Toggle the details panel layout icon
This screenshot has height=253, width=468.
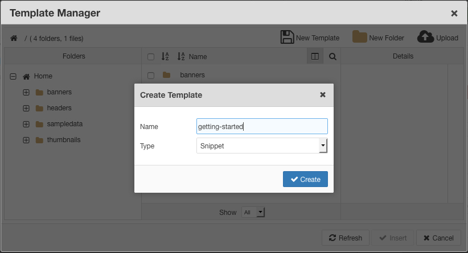coord(315,56)
